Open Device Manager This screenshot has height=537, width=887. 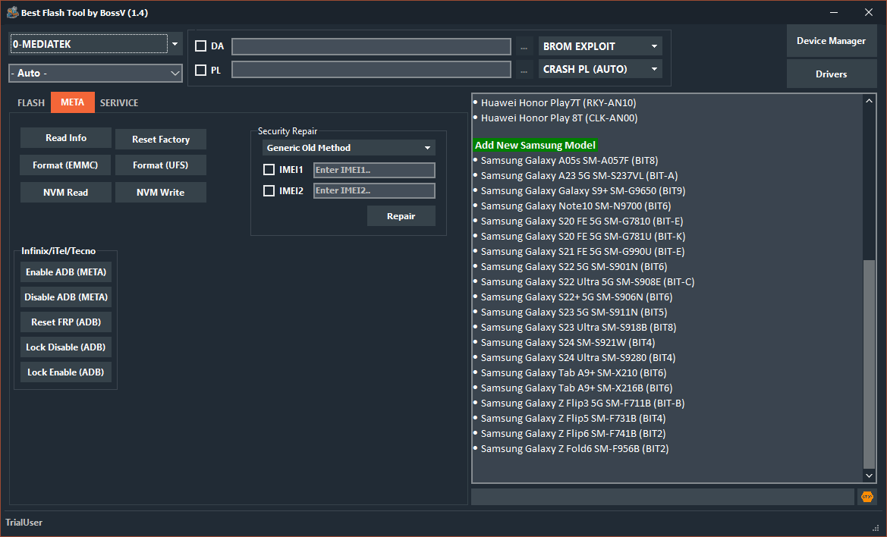pyautogui.click(x=832, y=40)
